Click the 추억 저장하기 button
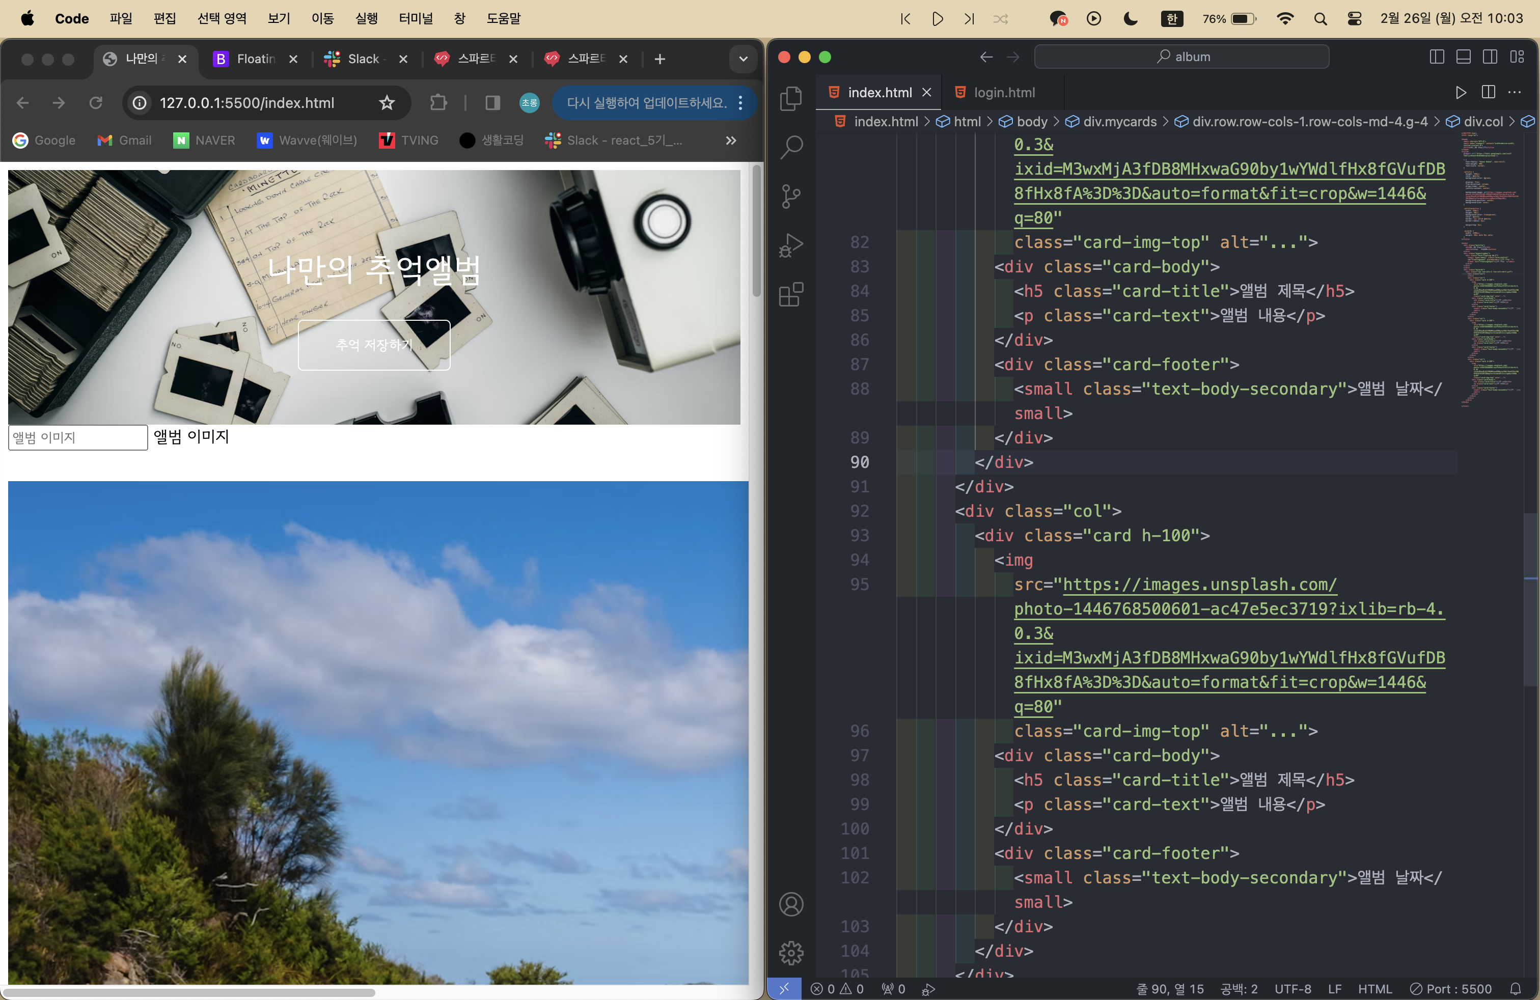1540x1000 pixels. coord(374,345)
